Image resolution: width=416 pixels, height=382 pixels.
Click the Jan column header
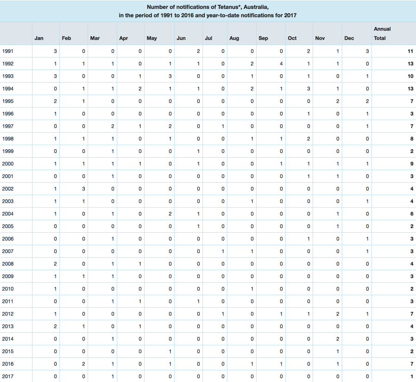point(39,38)
